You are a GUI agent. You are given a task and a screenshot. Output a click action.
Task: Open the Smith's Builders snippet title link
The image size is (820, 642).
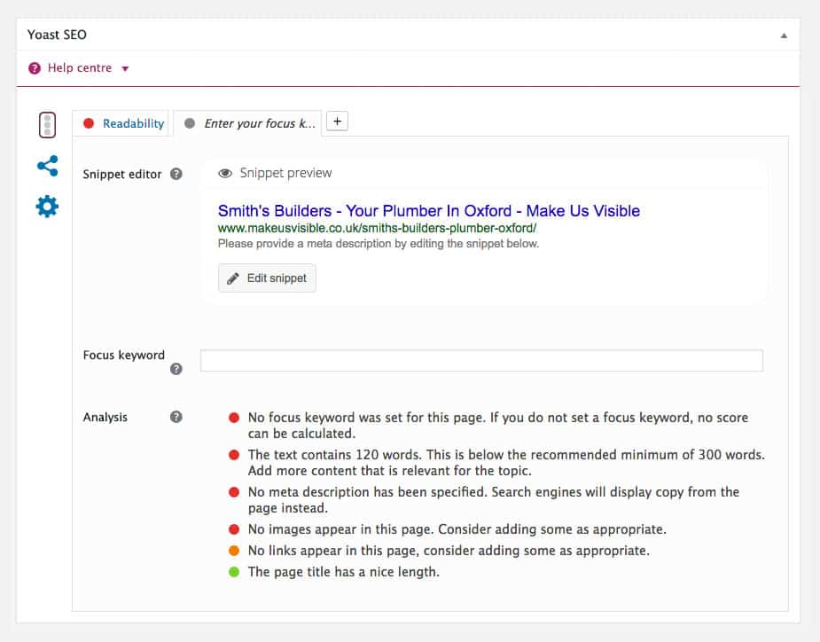429,211
